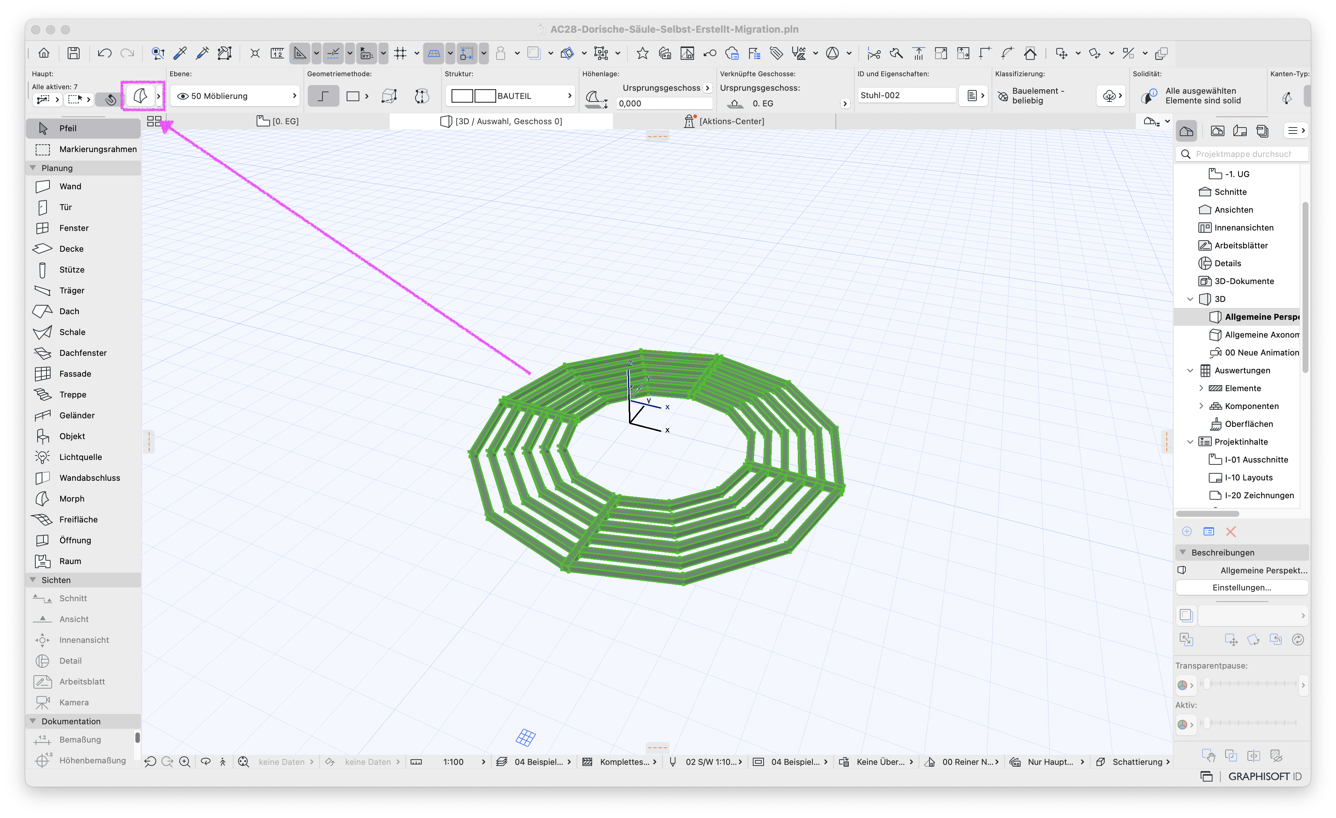The width and height of the screenshot is (1336, 818).
Task: Click the Transparentpause color swatch
Action: [x=1182, y=685]
